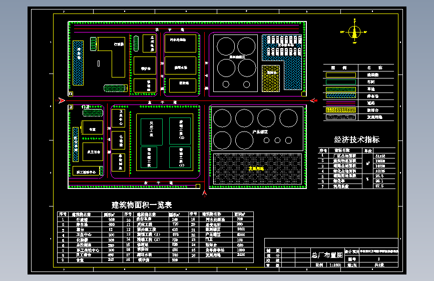Click the red entrance arrow at east gate

(313, 100)
